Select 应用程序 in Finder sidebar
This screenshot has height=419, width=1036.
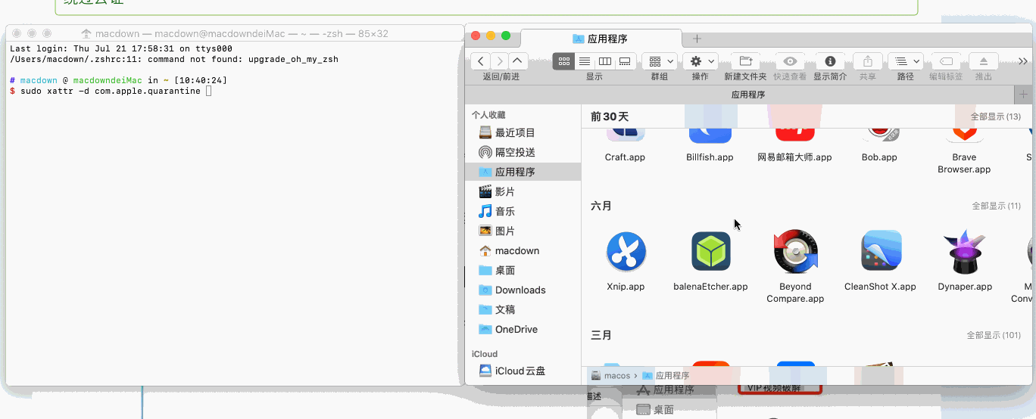523,172
